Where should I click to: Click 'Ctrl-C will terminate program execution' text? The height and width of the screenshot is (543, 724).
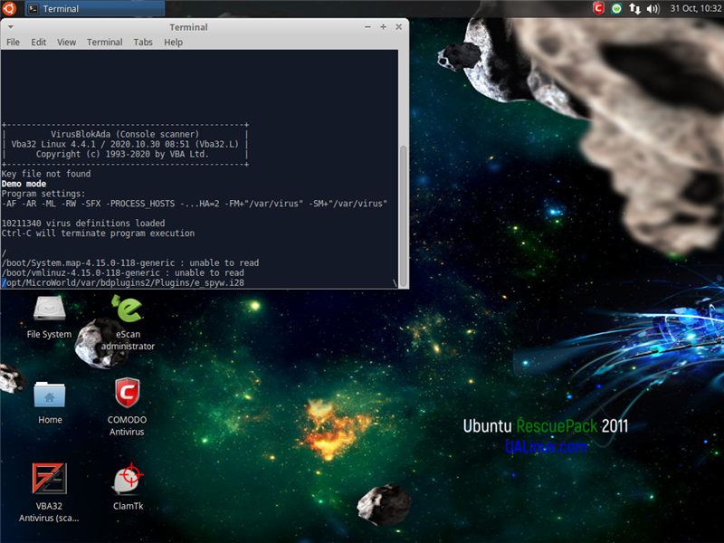[x=98, y=233]
